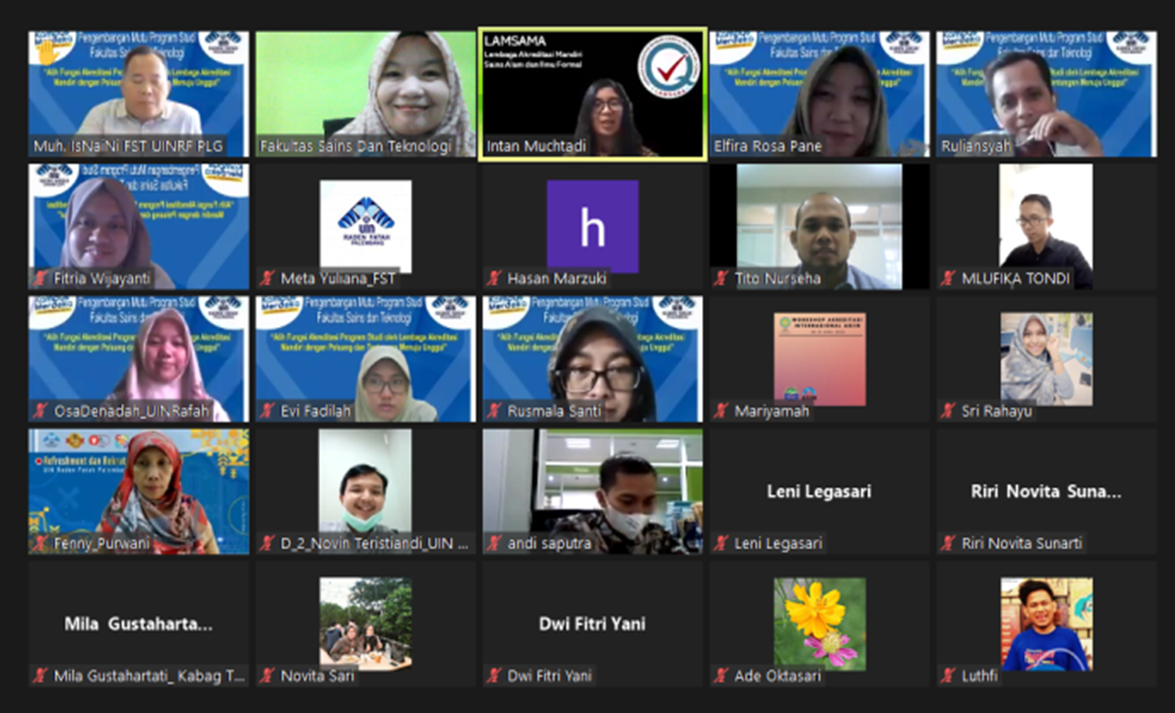This screenshot has height=713, width=1175.
Task: Click Hasan Marzuki's purple 'h' avatar
Action: tap(592, 226)
